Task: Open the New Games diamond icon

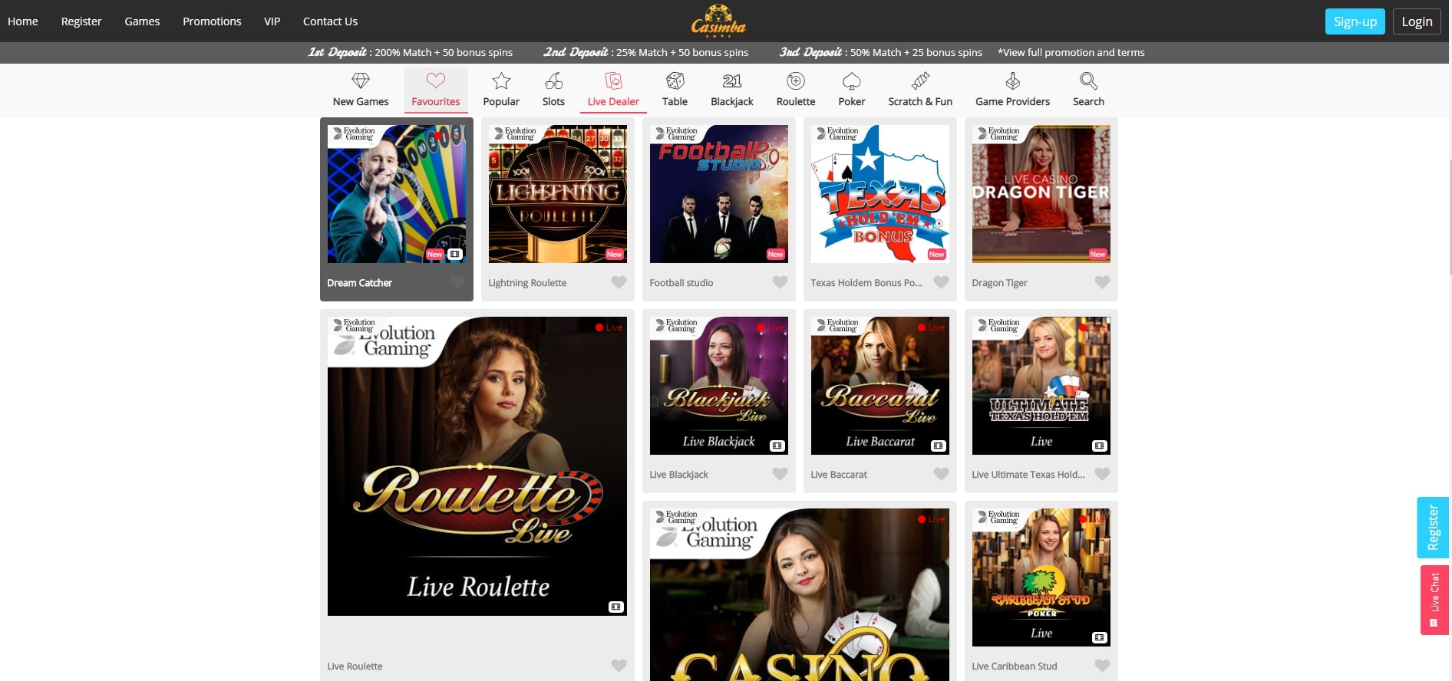Action: (361, 81)
